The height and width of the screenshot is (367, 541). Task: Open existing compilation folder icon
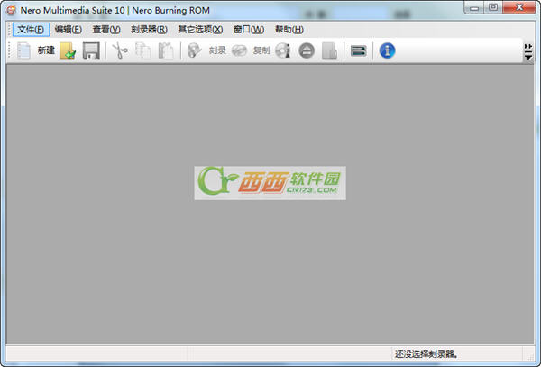tap(68, 50)
